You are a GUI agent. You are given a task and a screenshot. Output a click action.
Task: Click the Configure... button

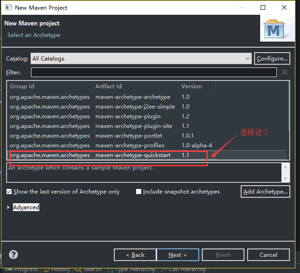(x=272, y=58)
